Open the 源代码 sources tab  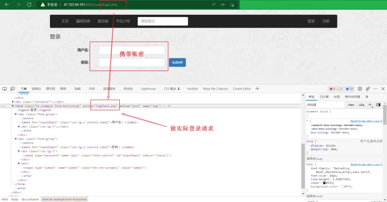click(51, 89)
